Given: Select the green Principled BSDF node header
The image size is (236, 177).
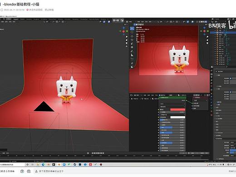Looking at the screenshot, I should coord(172,98).
